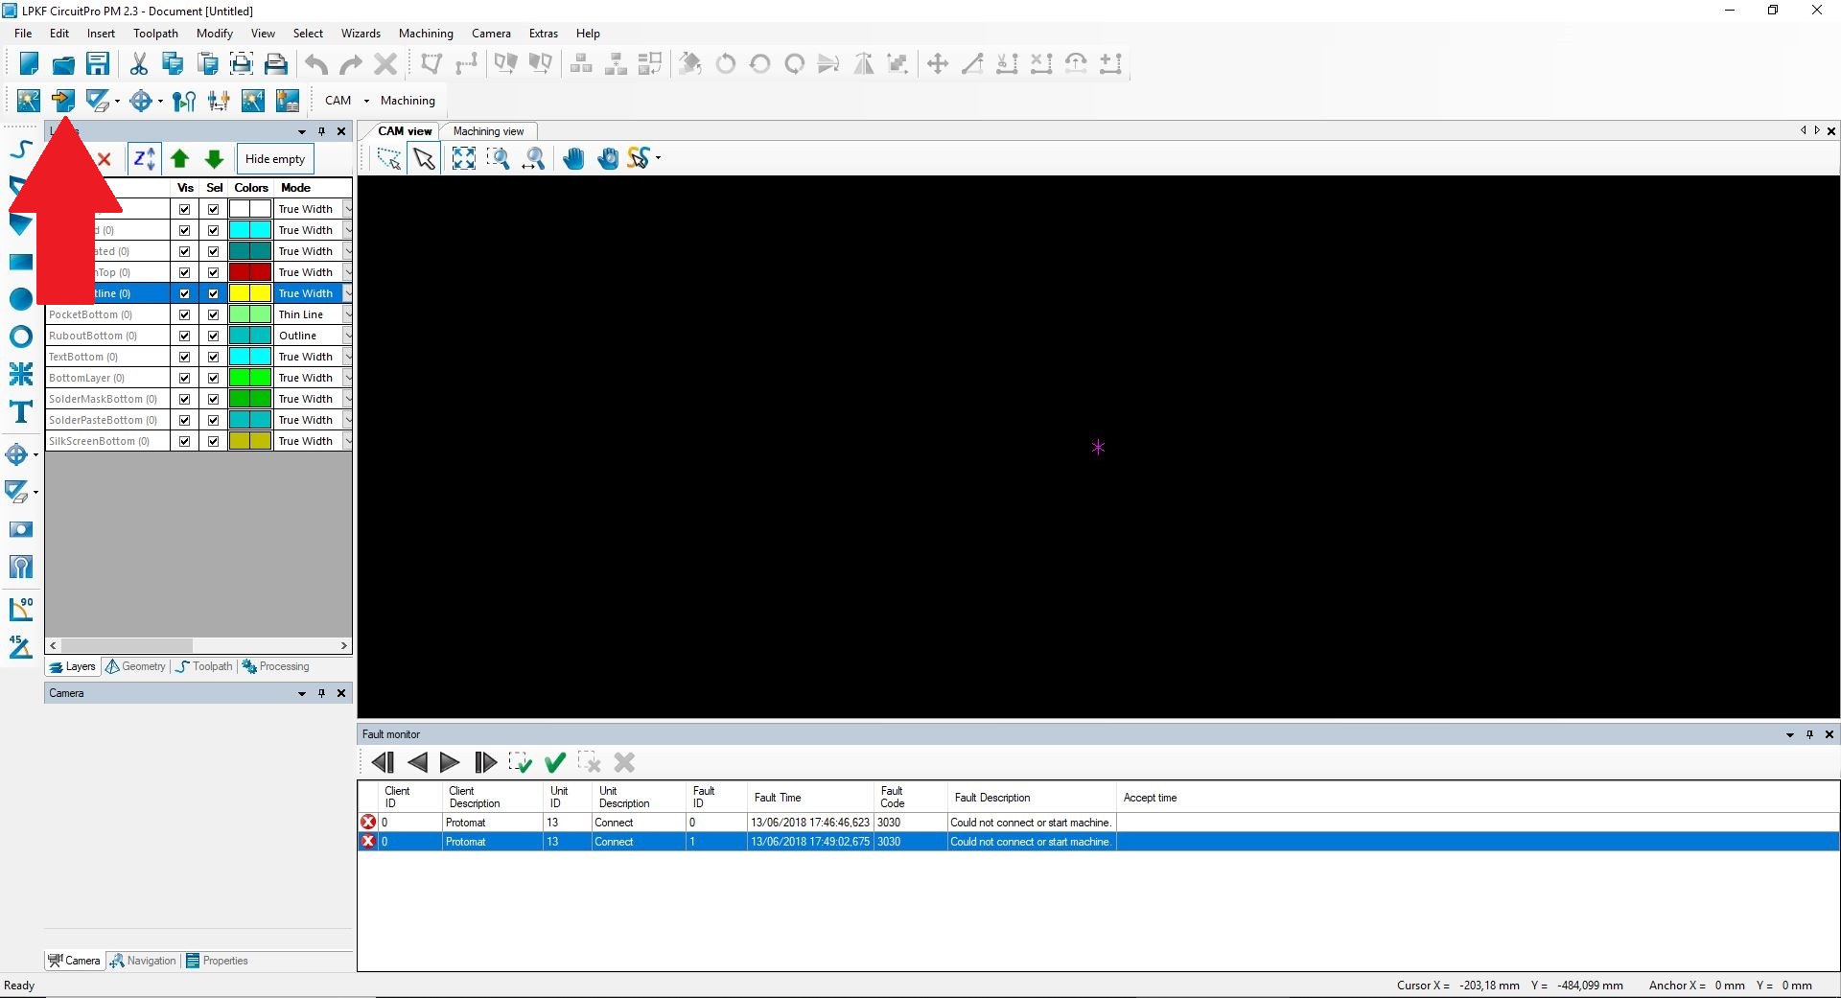Open the Toolpath menu

pos(155,34)
